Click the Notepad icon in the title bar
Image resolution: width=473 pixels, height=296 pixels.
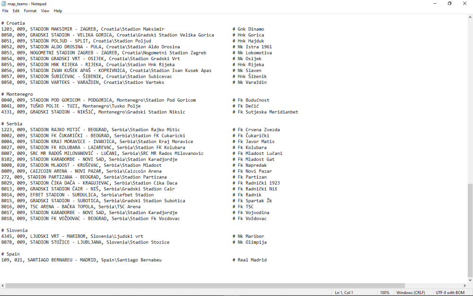coord(5,4)
